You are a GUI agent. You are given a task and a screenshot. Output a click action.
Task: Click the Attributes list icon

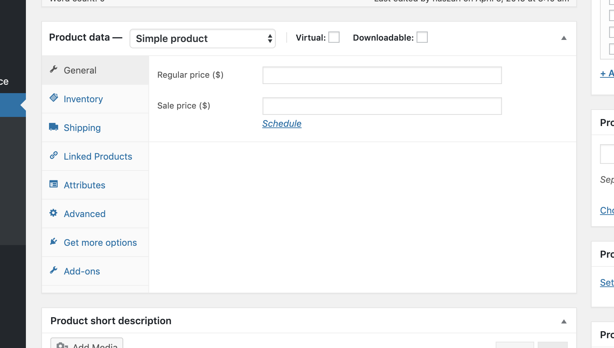coord(54,184)
